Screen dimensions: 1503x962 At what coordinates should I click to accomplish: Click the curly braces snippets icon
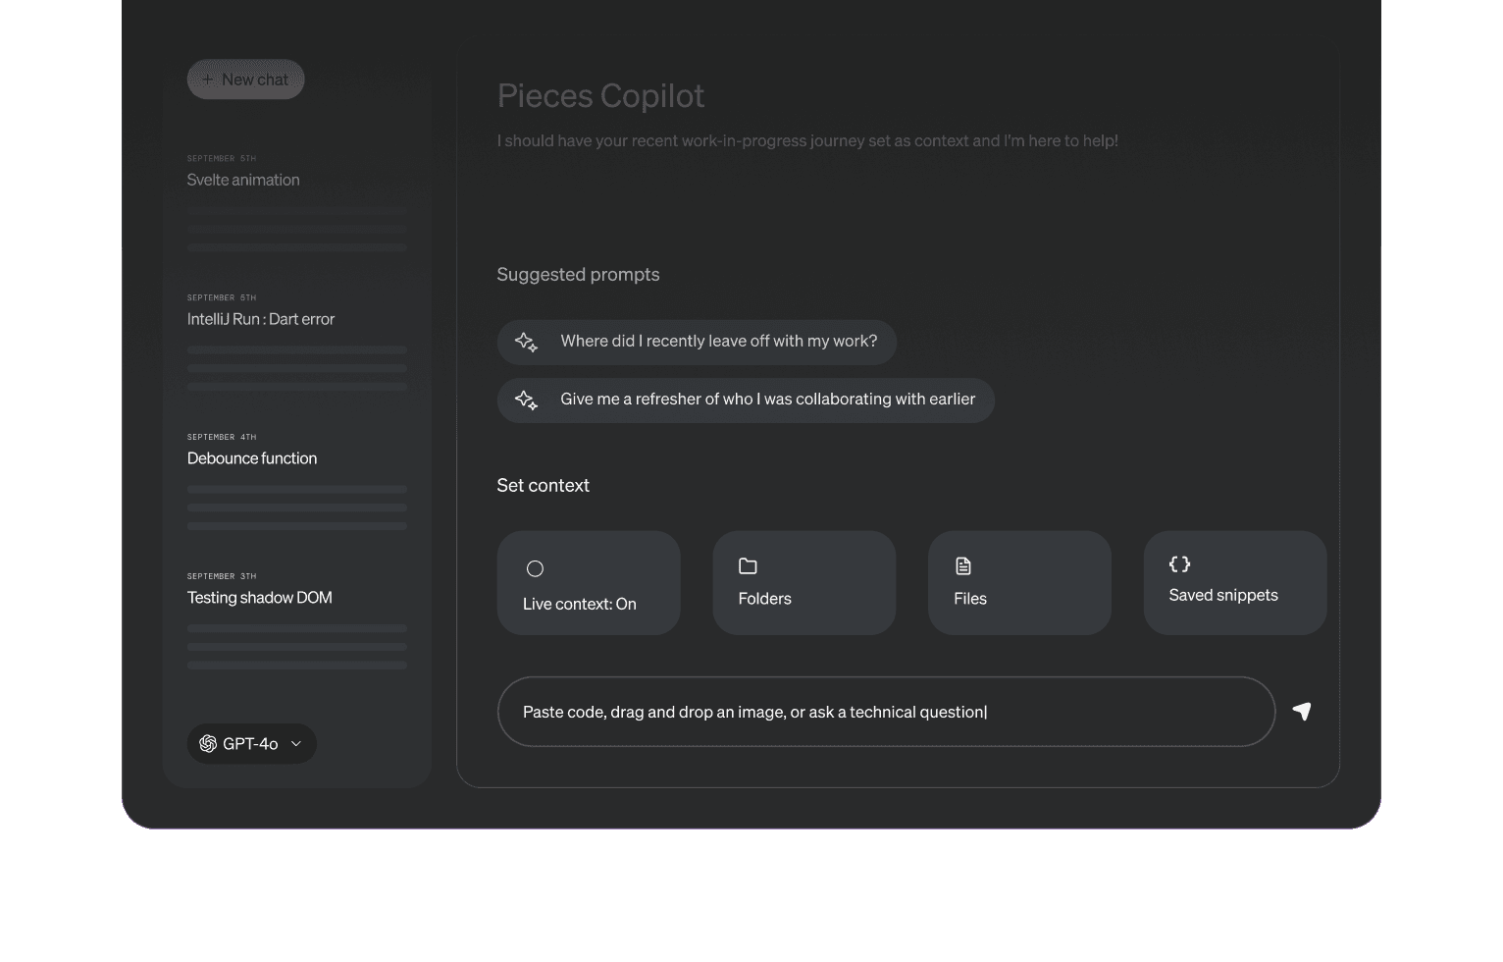coord(1179,564)
